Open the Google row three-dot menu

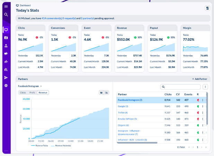click(x=203, y=106)
